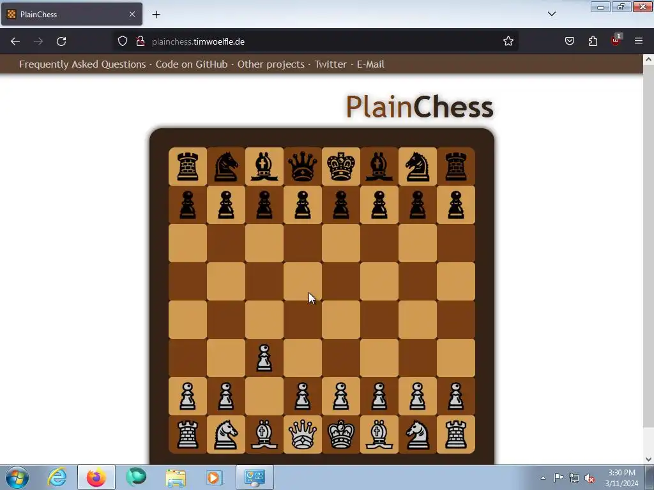Open the Other projects link

pos(271,64)
